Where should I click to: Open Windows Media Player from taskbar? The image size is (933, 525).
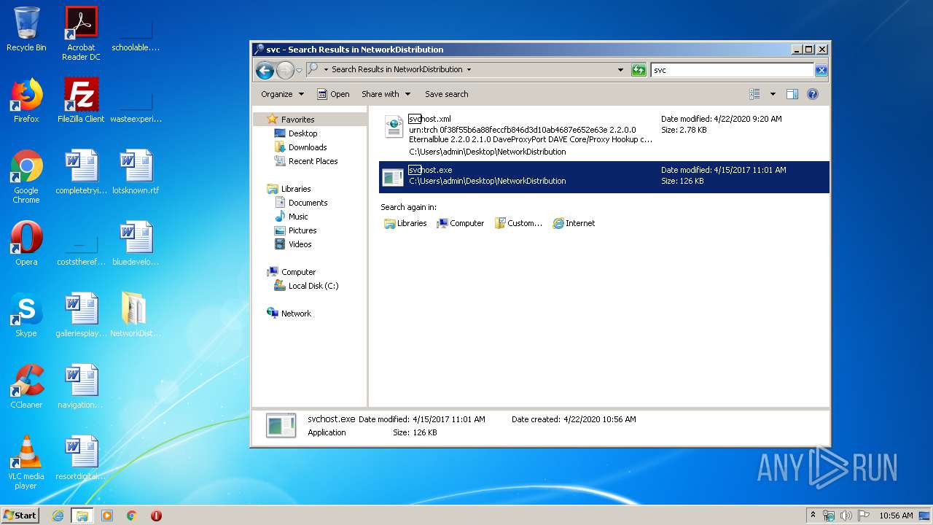(107, 516)
